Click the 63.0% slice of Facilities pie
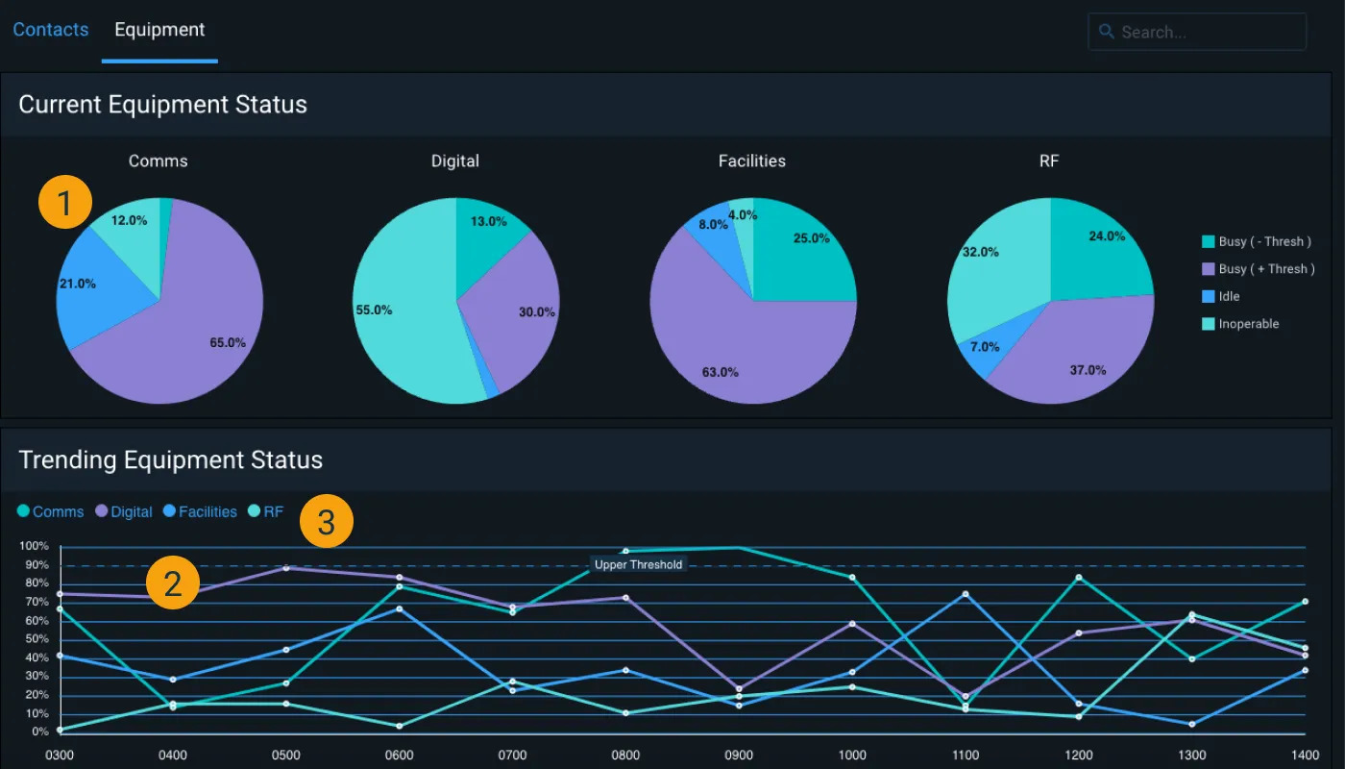Viewport: 1345px width, 769px height. click(x=730, y=356)
